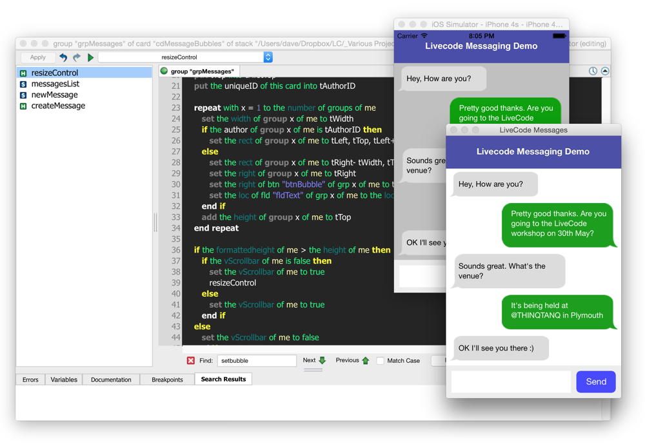This screenshot has height=446, width=645.
Task: Close the find bar with red X
Action: [x=190, y=361]
